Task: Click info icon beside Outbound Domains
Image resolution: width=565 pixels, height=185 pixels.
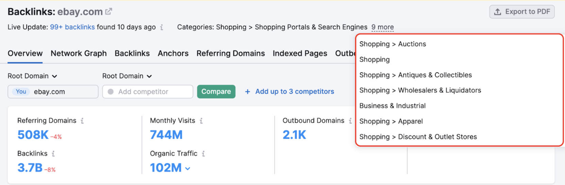Action: [x=350, y=121]
